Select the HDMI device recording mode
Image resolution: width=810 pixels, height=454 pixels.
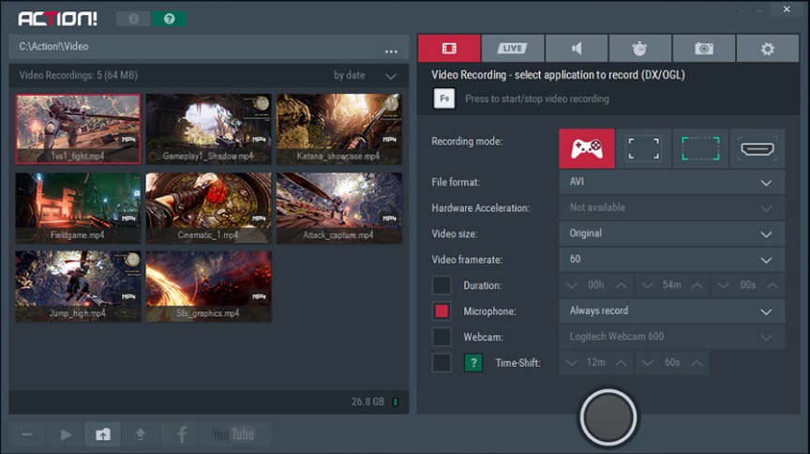point(757,149)
